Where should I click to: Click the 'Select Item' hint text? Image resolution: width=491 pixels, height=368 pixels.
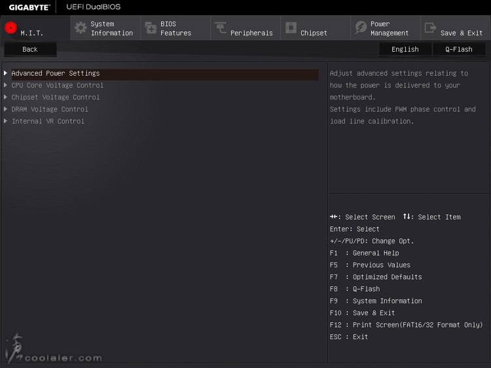point(439,217)
